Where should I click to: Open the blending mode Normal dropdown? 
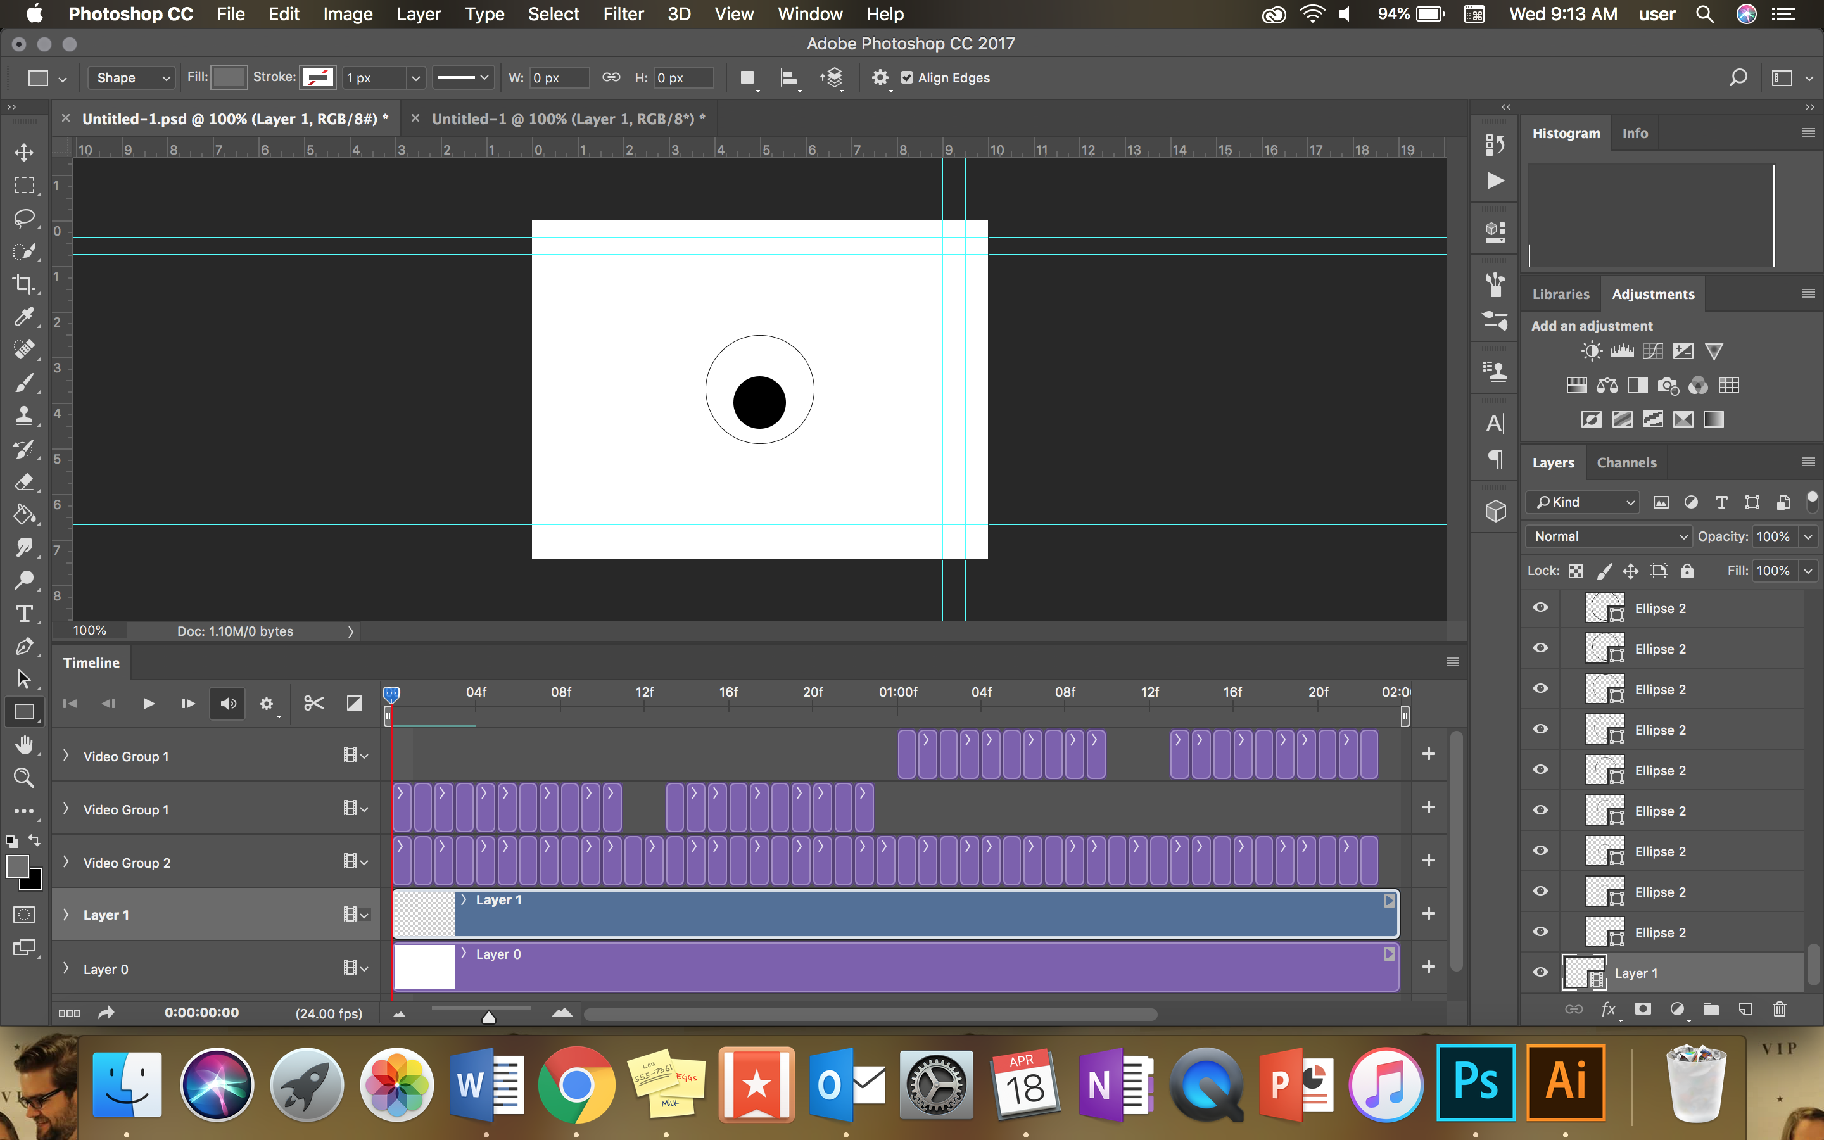(1607, 535)
